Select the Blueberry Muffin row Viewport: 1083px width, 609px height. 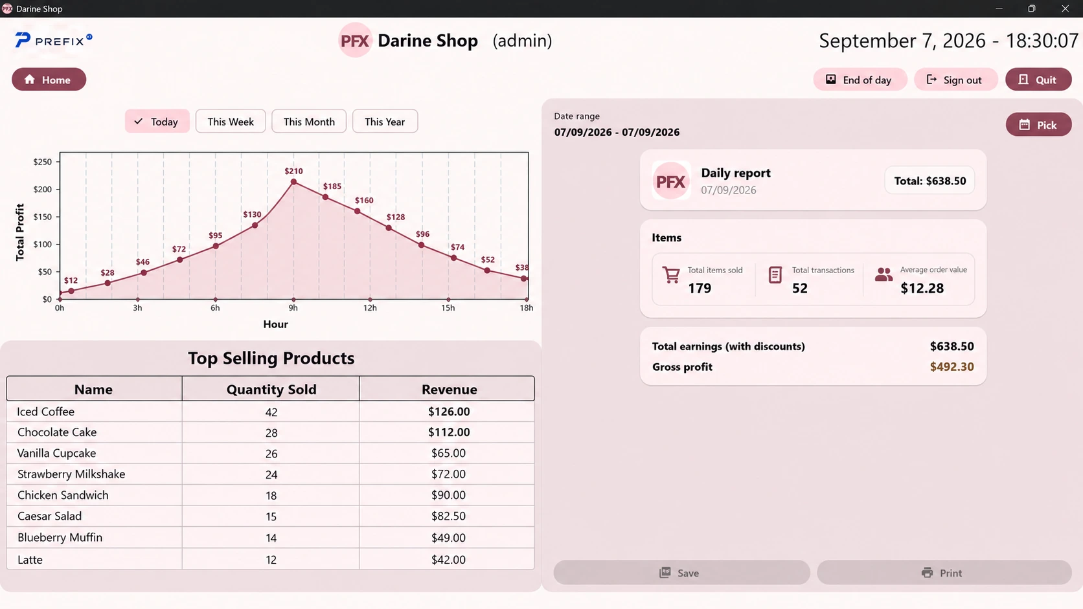(x=270, y=538)
